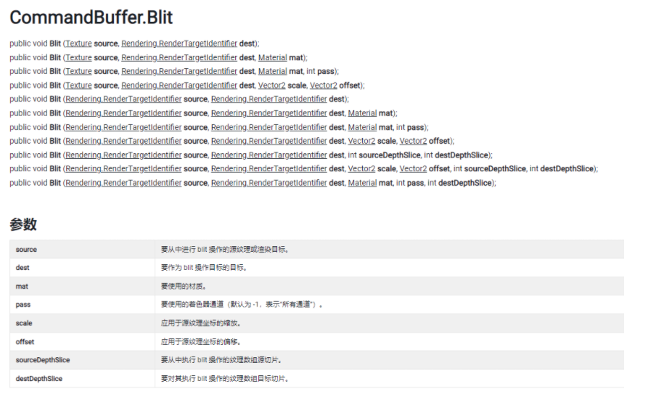Open Vector2 offset link in fourth signature
The width and height of the screenshot is (672, 405).
(324, 86)
